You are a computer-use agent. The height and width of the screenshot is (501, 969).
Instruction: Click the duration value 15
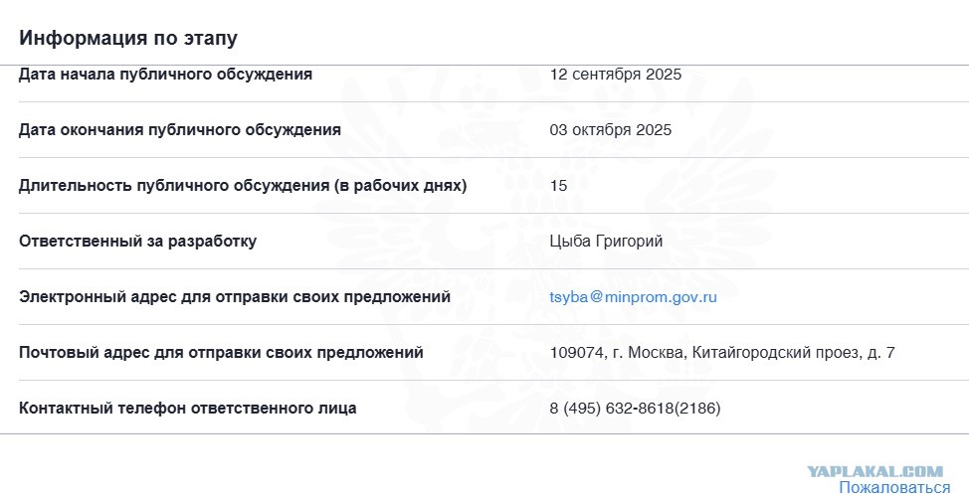click(x=558, y=186)
